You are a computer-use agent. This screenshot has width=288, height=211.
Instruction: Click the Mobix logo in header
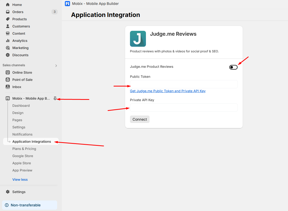click(x=67, y=4)
